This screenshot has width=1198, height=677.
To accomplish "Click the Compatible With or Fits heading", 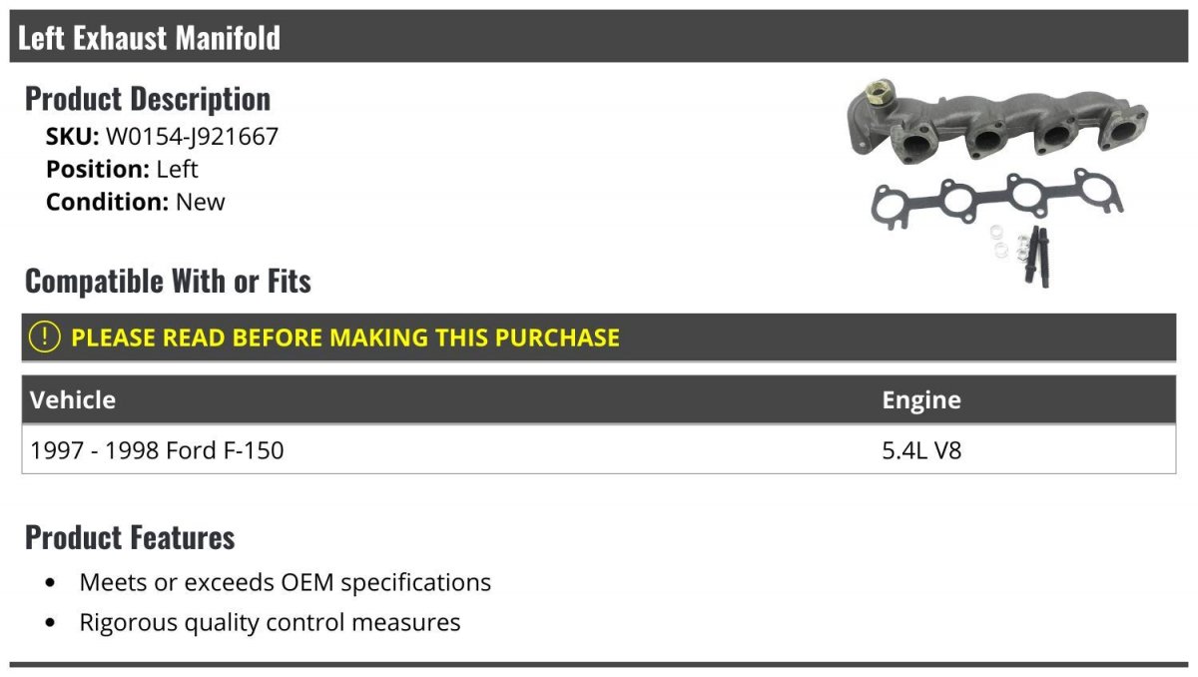I will [168, 282].
